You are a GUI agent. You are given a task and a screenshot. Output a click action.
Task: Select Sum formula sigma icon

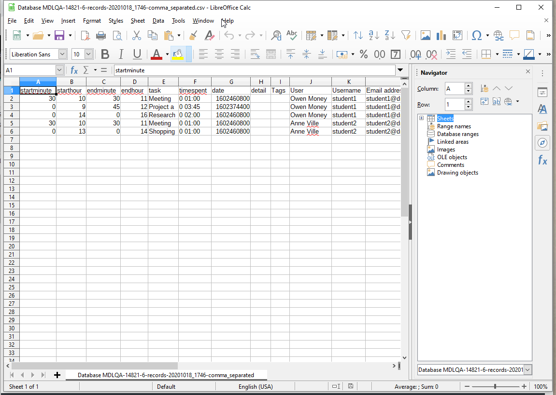pyautogui.click(x=86, y=70)
